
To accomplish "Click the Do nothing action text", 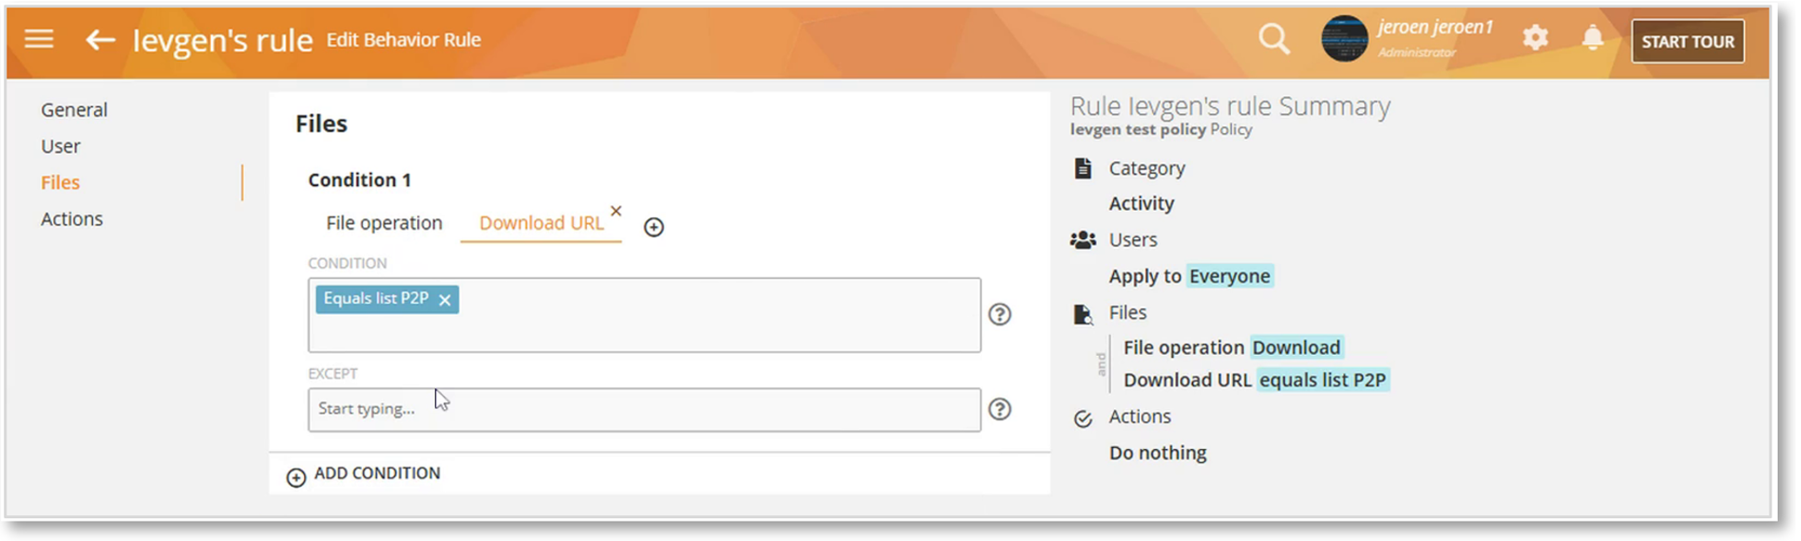I will click(1158, 453).
